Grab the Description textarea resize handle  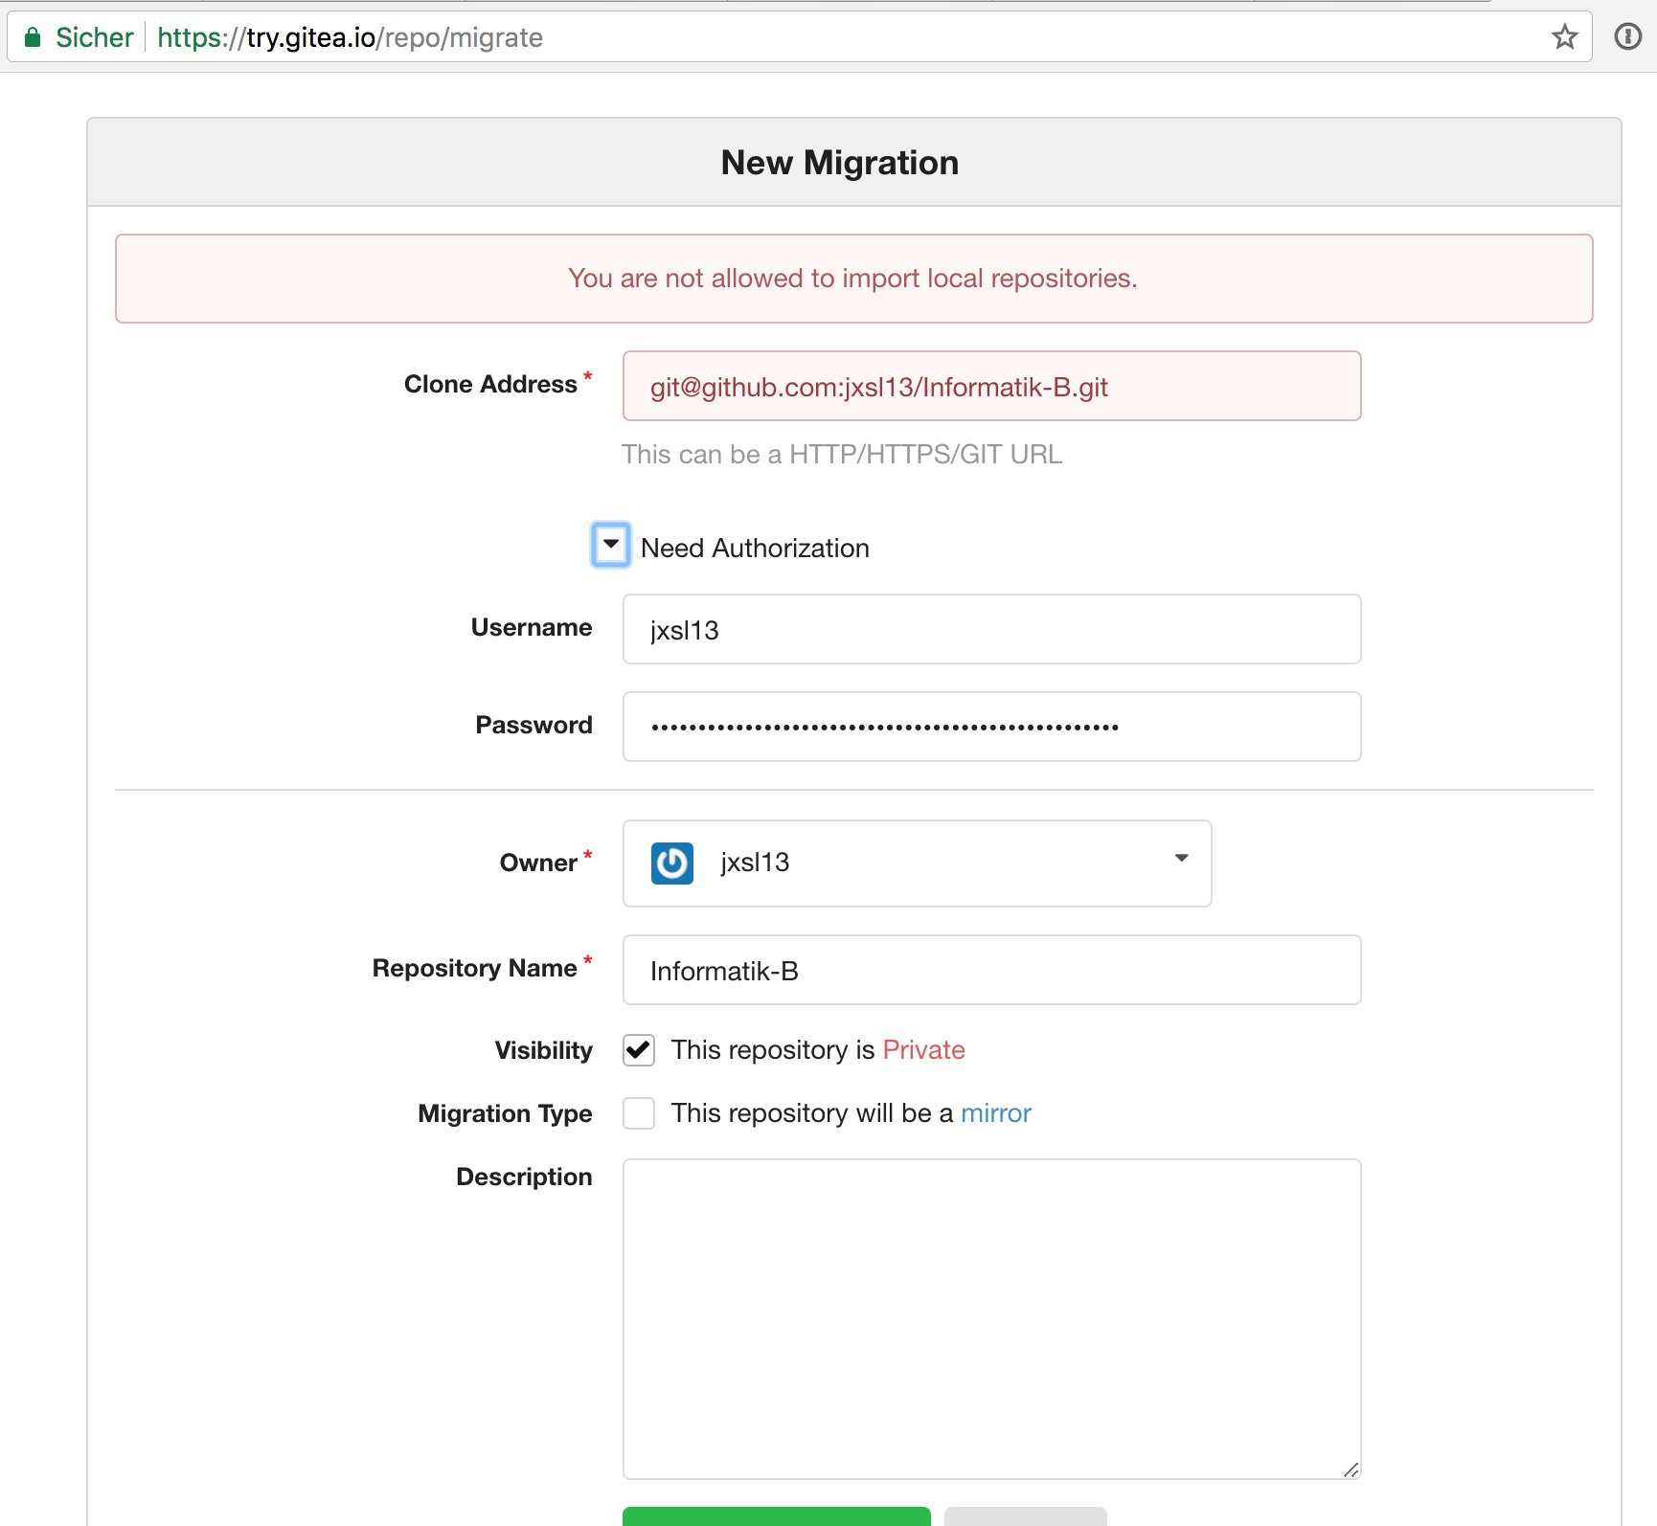click(1351, 1470)
